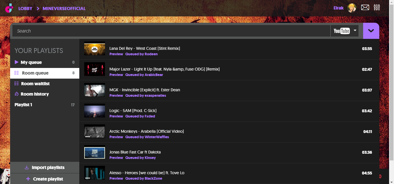The height and width of the screenshot is (184, 394).
Task: Go to LOBBY in the breadcrumb
Action: (25, 8)
